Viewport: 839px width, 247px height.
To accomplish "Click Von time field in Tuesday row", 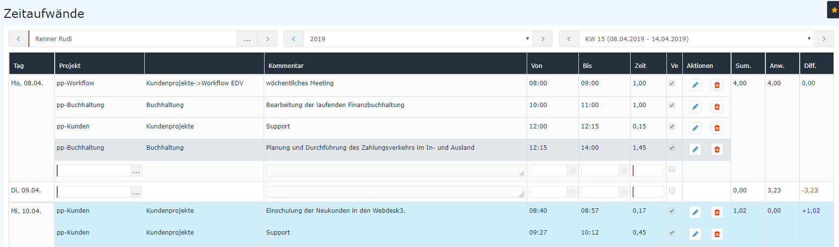I will click(x=548, y=192).
